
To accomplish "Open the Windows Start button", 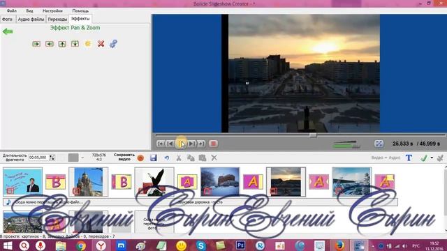I will pyautogui.click(x=8, y=245).
